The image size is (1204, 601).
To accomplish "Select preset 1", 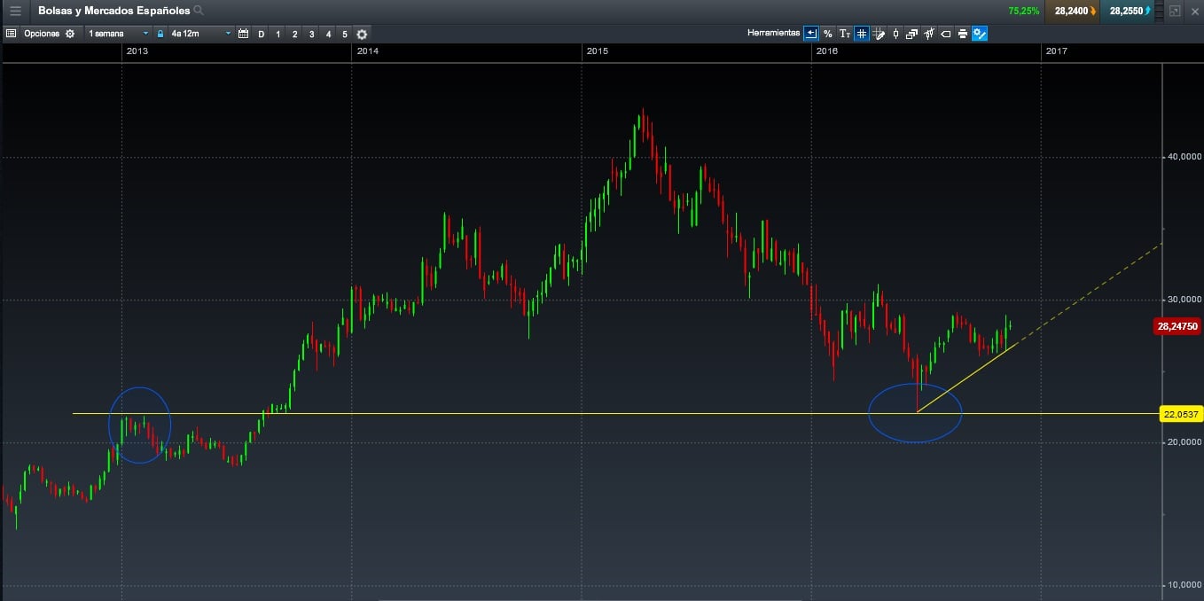I will click(278, 34).
